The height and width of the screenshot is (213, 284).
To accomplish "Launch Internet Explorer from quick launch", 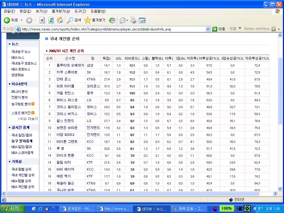I will click(x=40, y=209).
